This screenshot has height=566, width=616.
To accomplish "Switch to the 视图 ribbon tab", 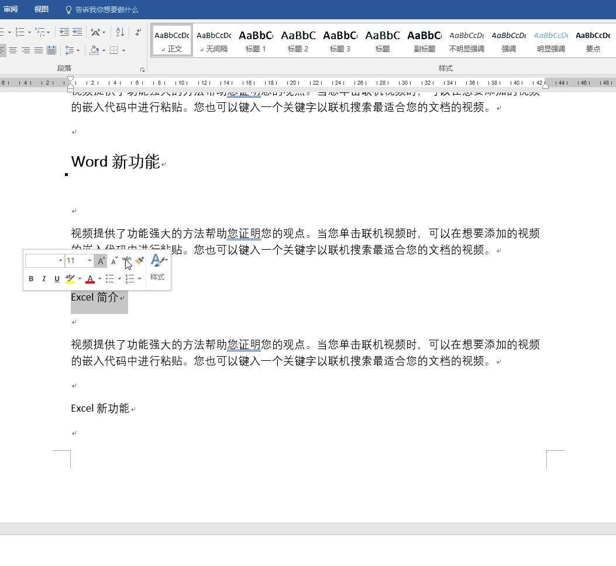I will [41, 9].
